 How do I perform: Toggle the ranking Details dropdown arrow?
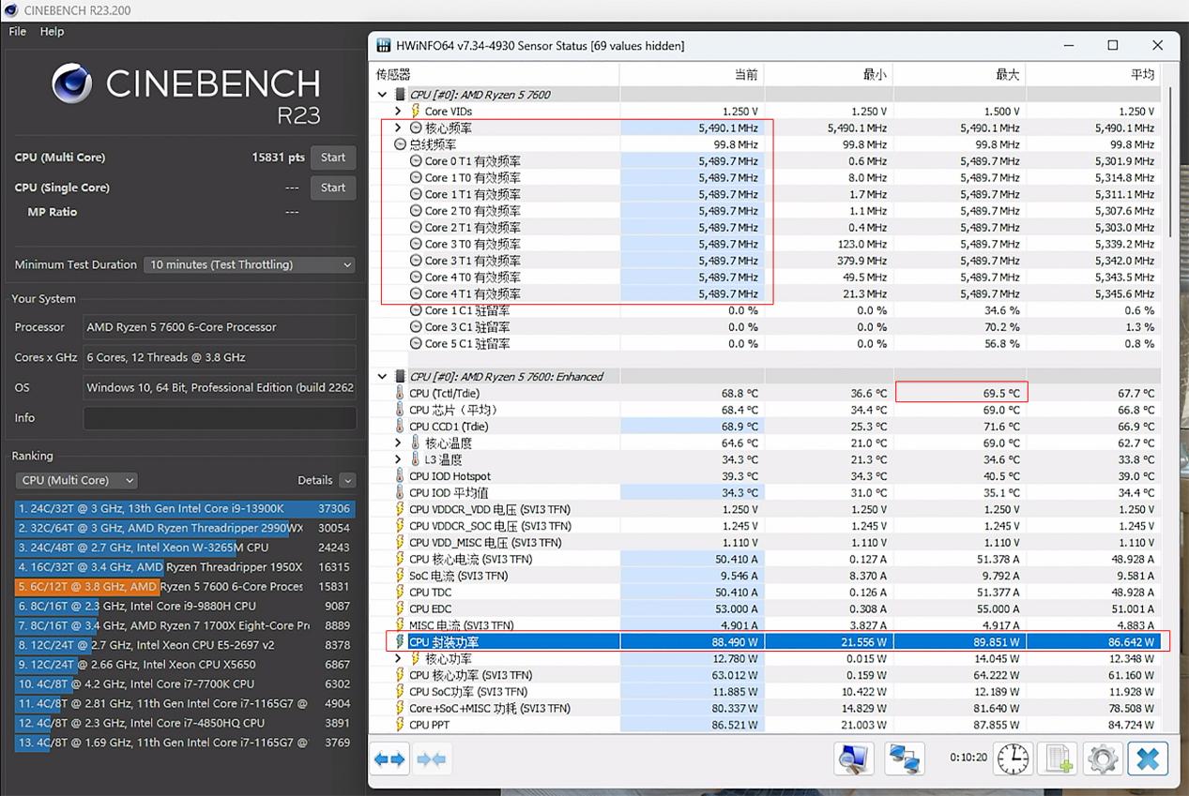[x=347, y=480]
